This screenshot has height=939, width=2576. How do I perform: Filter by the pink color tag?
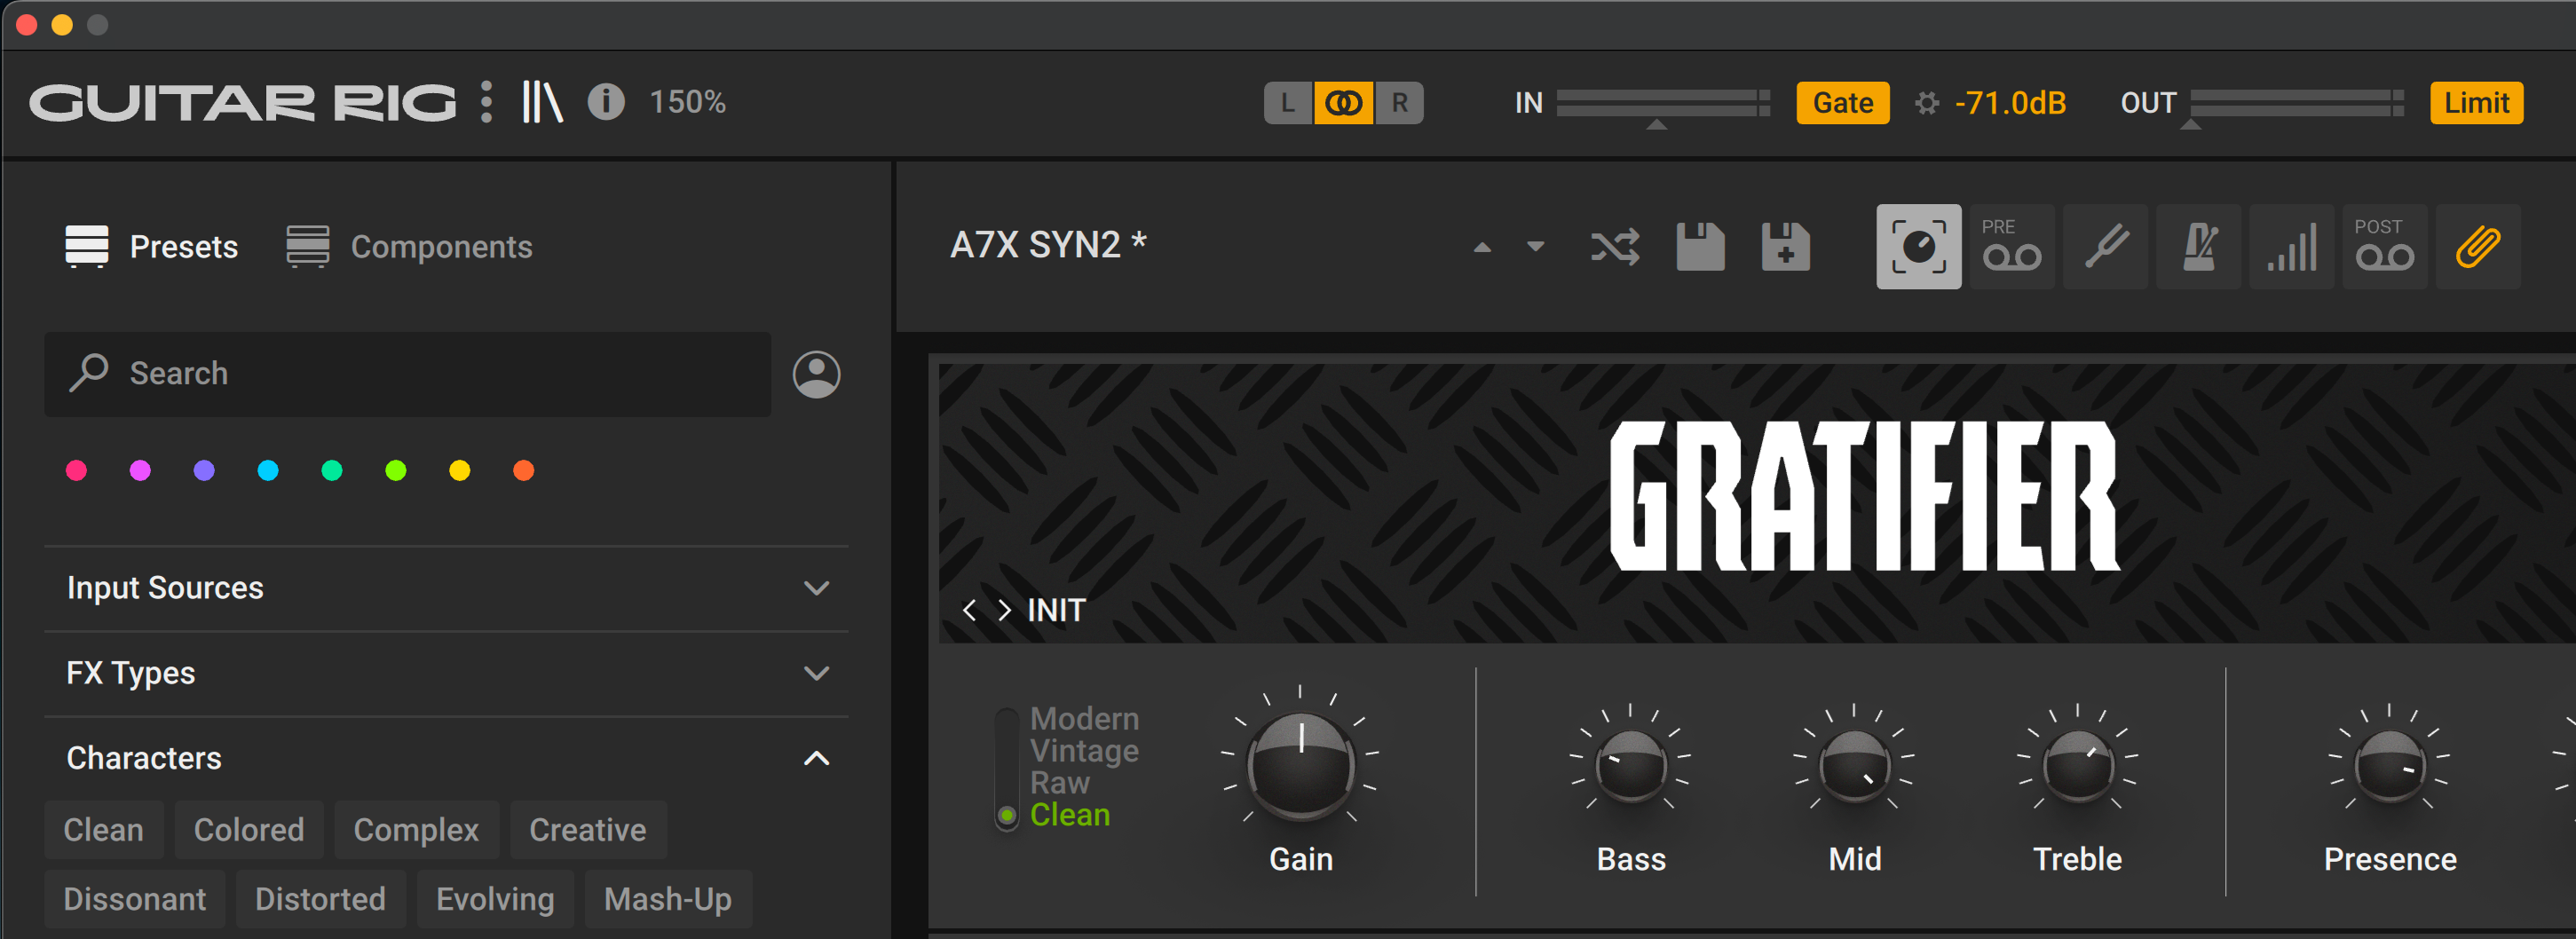(x=76, y=470)
